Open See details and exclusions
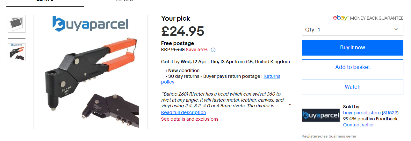The height and width of the screenshot is (141, 411). 190,119
